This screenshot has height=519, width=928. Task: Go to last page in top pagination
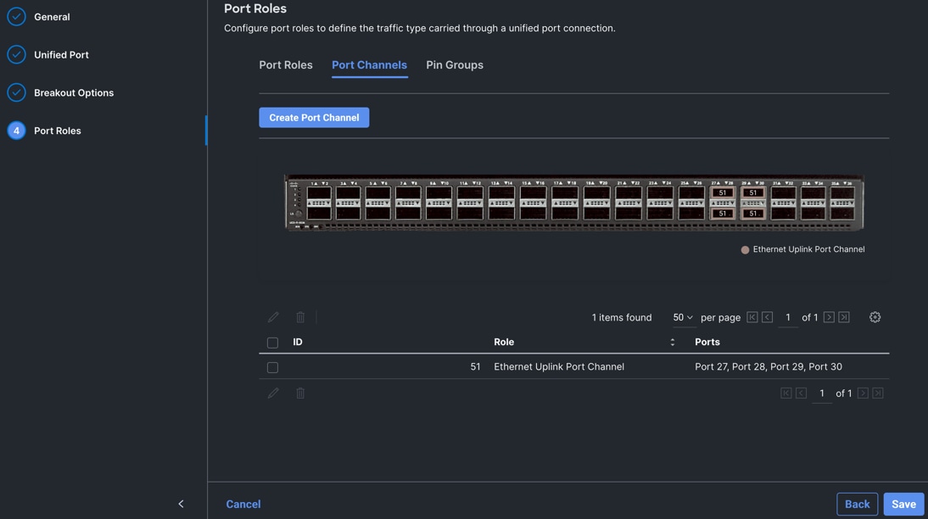pyautogui.click(x=844, y=317)
